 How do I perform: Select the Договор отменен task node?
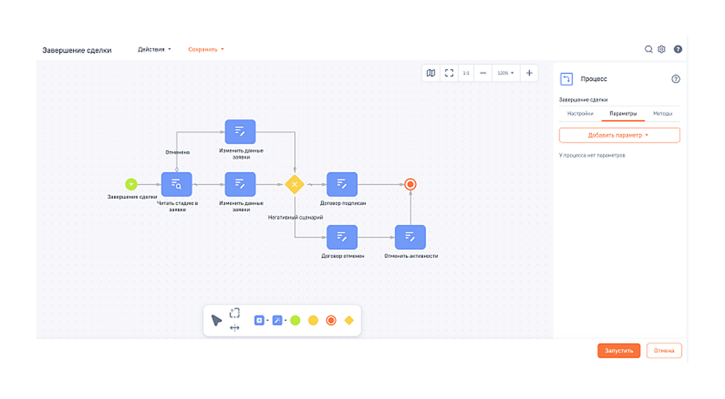342,237
